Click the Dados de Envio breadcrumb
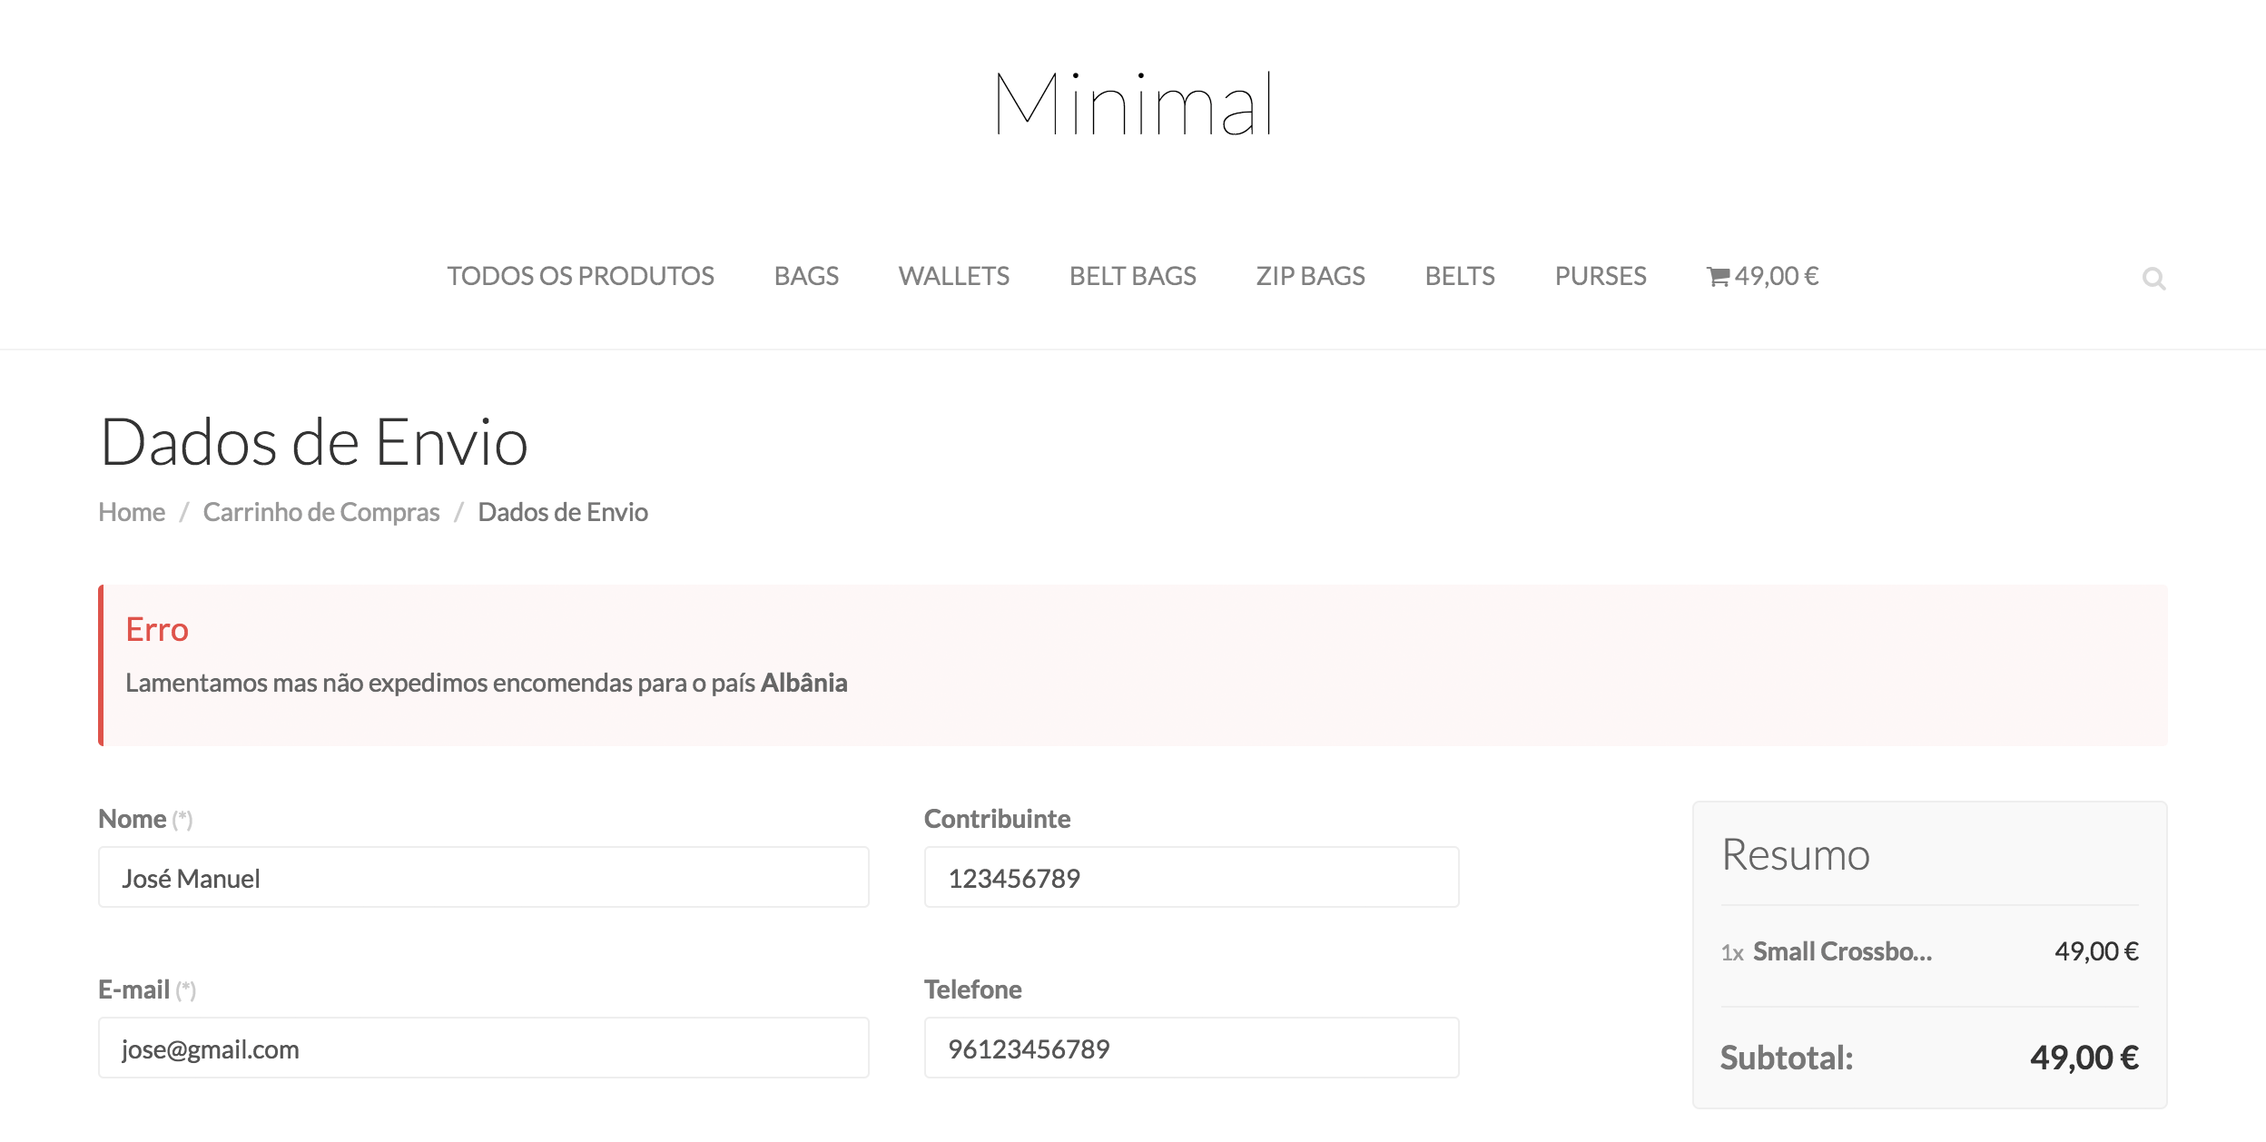Screen dimensions: 2266x1142 (x=563, y=512)
